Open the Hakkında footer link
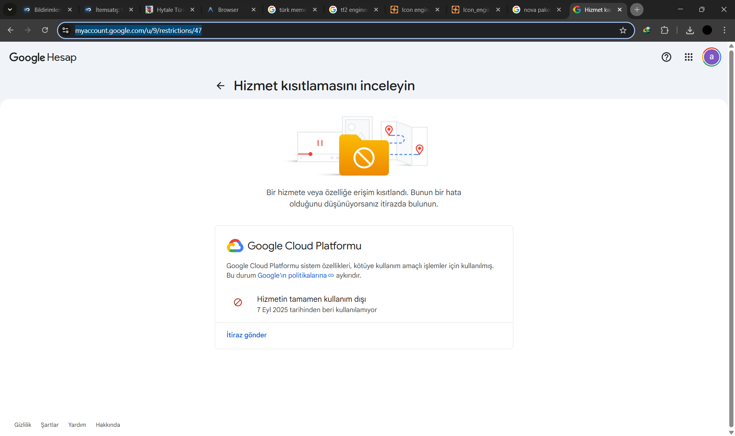 pyautogui.click(x=108, y=425)
